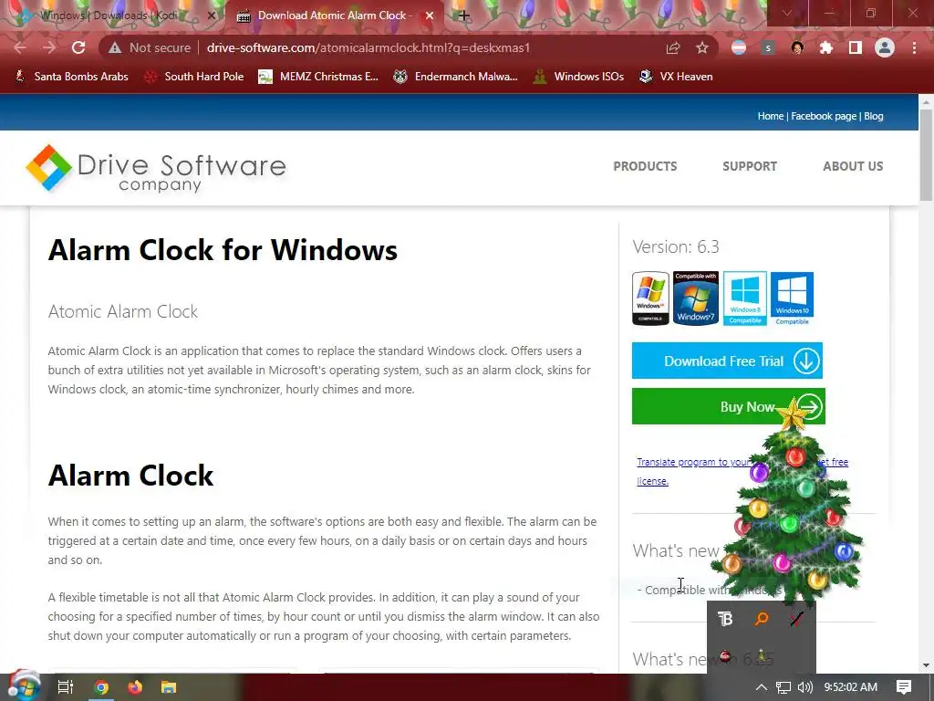Open the small Christmas tree tray icon
This screenshot has height=701, width=934.
762,655
